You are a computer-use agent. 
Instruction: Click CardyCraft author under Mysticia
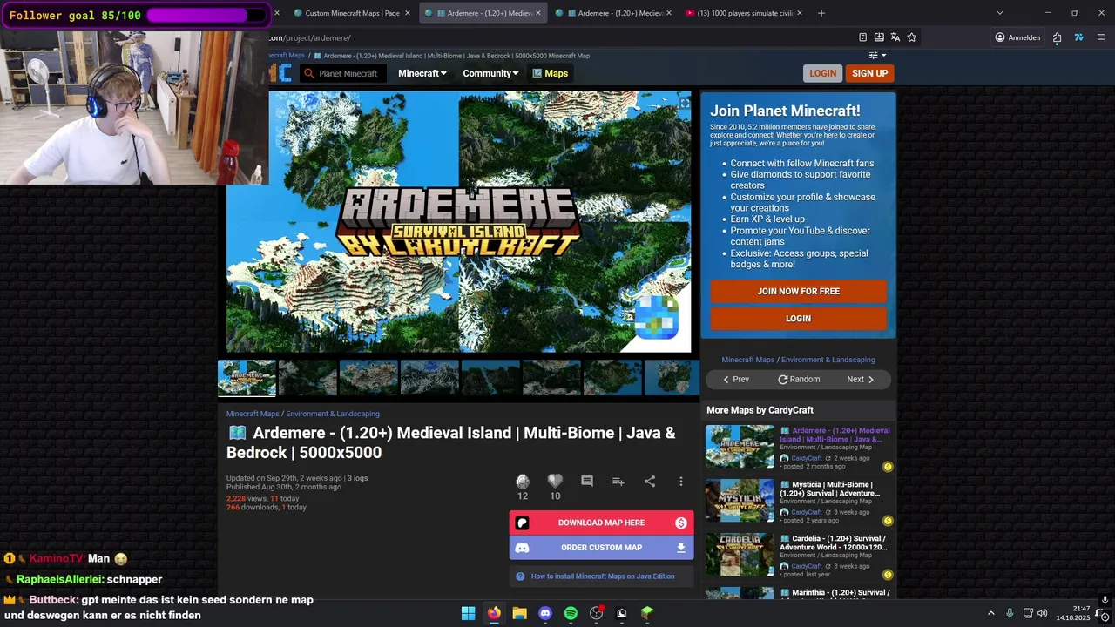(x=807, y=512)
